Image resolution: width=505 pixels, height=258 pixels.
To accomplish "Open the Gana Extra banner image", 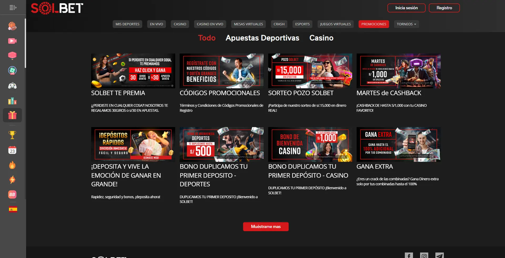I will 398,144.
